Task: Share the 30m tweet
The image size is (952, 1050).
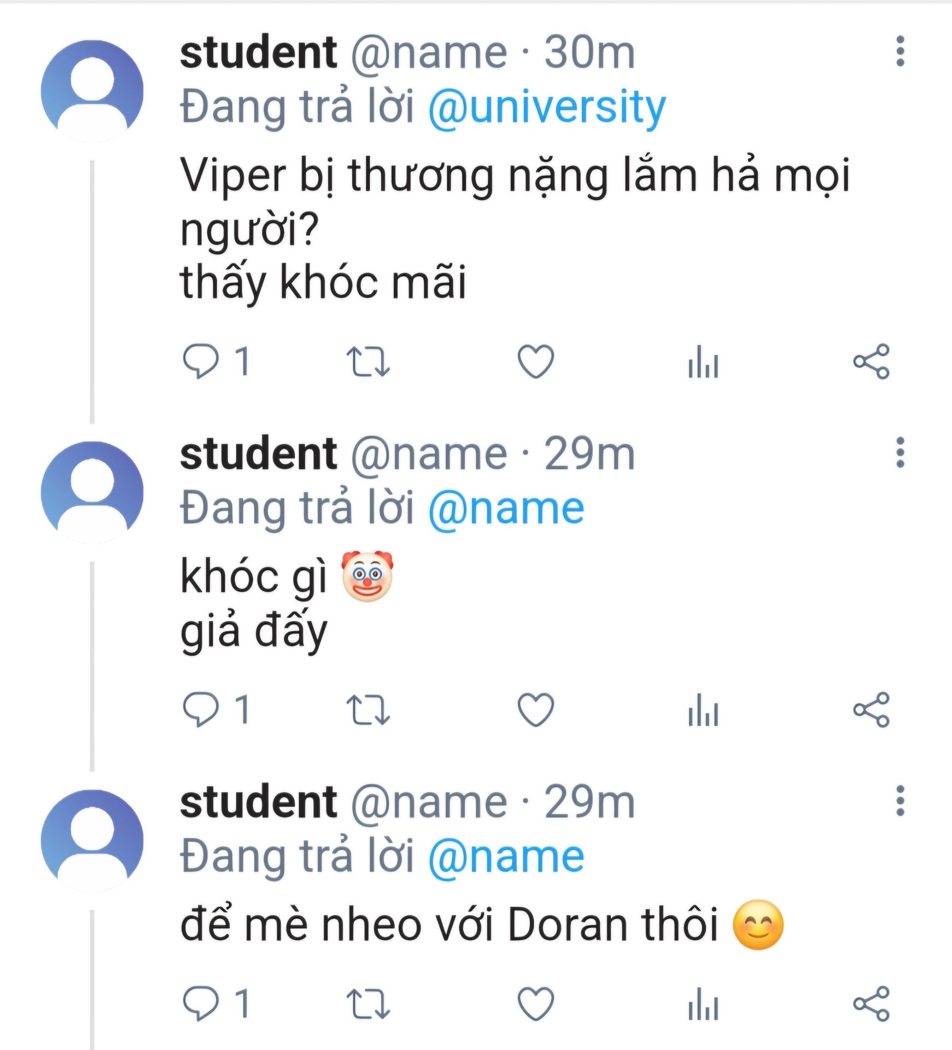Action: coord(871,361)
